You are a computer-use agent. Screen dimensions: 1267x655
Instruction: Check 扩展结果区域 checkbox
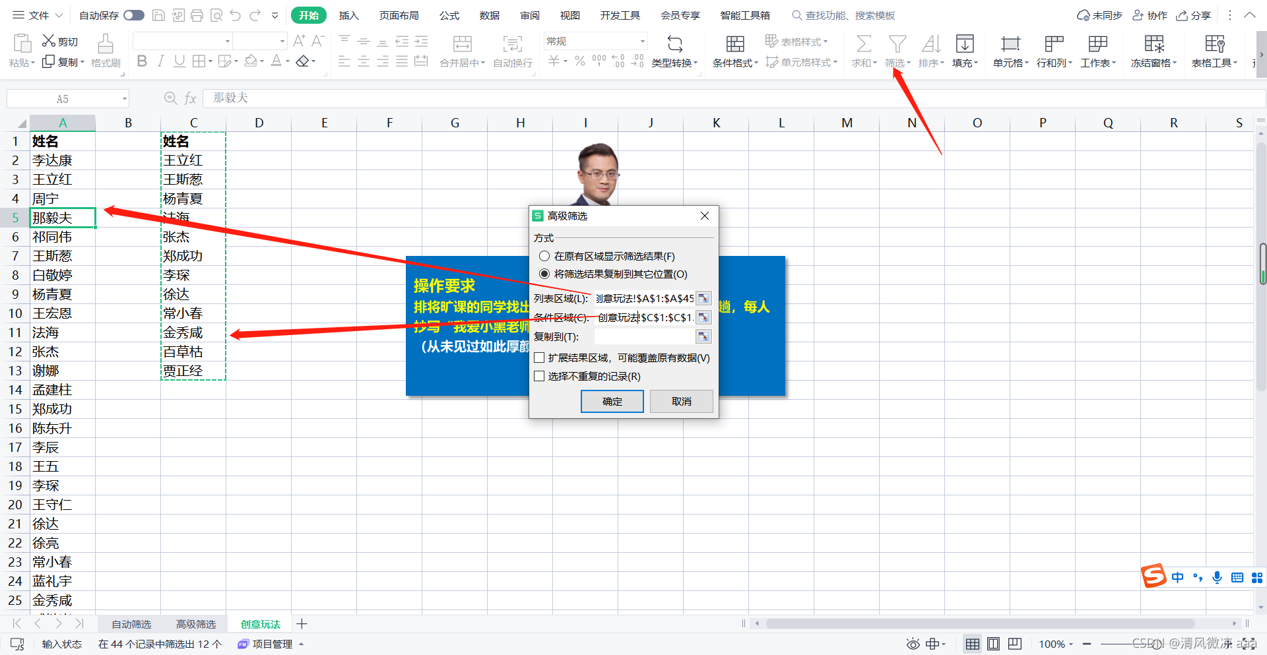[x=539, y=358]
